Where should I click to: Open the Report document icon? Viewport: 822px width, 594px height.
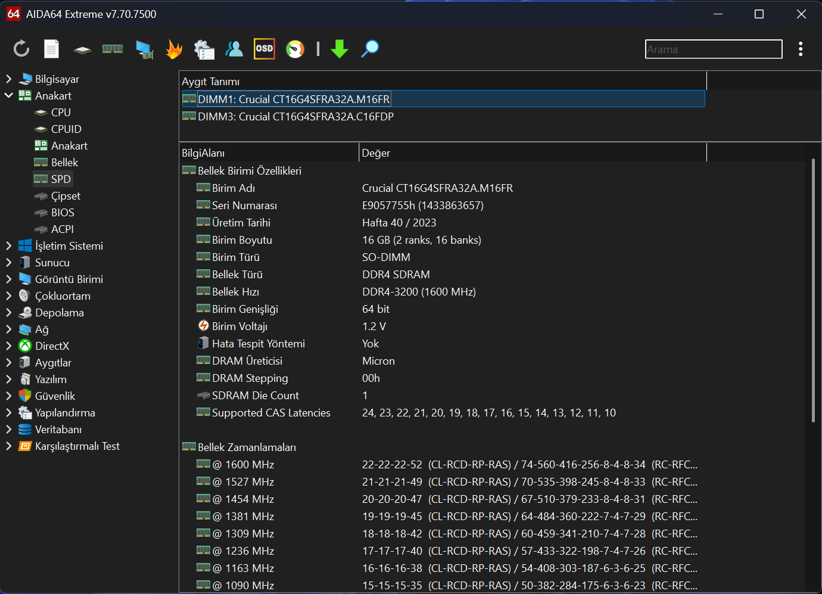point(52,49)
